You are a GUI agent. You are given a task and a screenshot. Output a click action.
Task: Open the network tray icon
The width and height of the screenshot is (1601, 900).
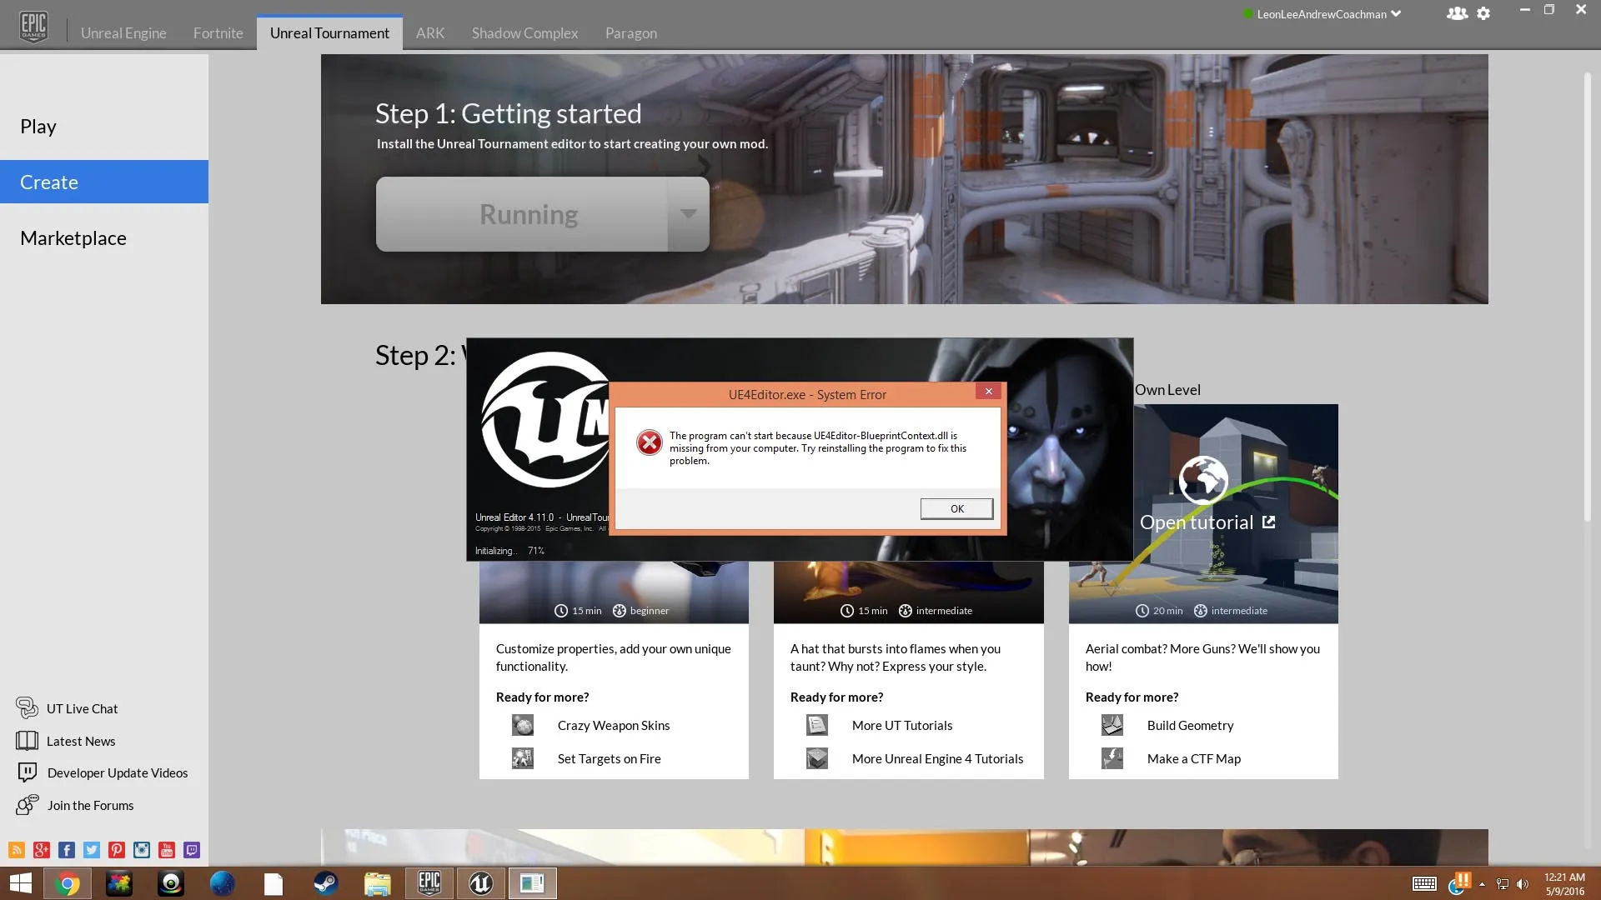coord(1503,884)
